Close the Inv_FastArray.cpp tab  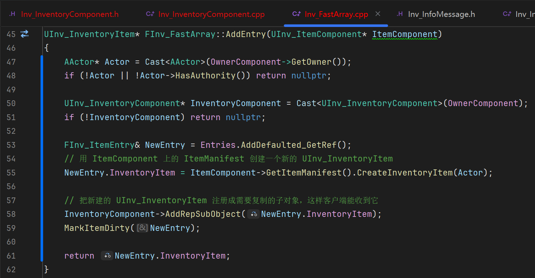(378, 14)
